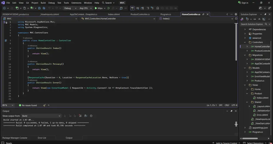
Task: Click the comment selection toolbar icon
Action: [x=138, y=8]
